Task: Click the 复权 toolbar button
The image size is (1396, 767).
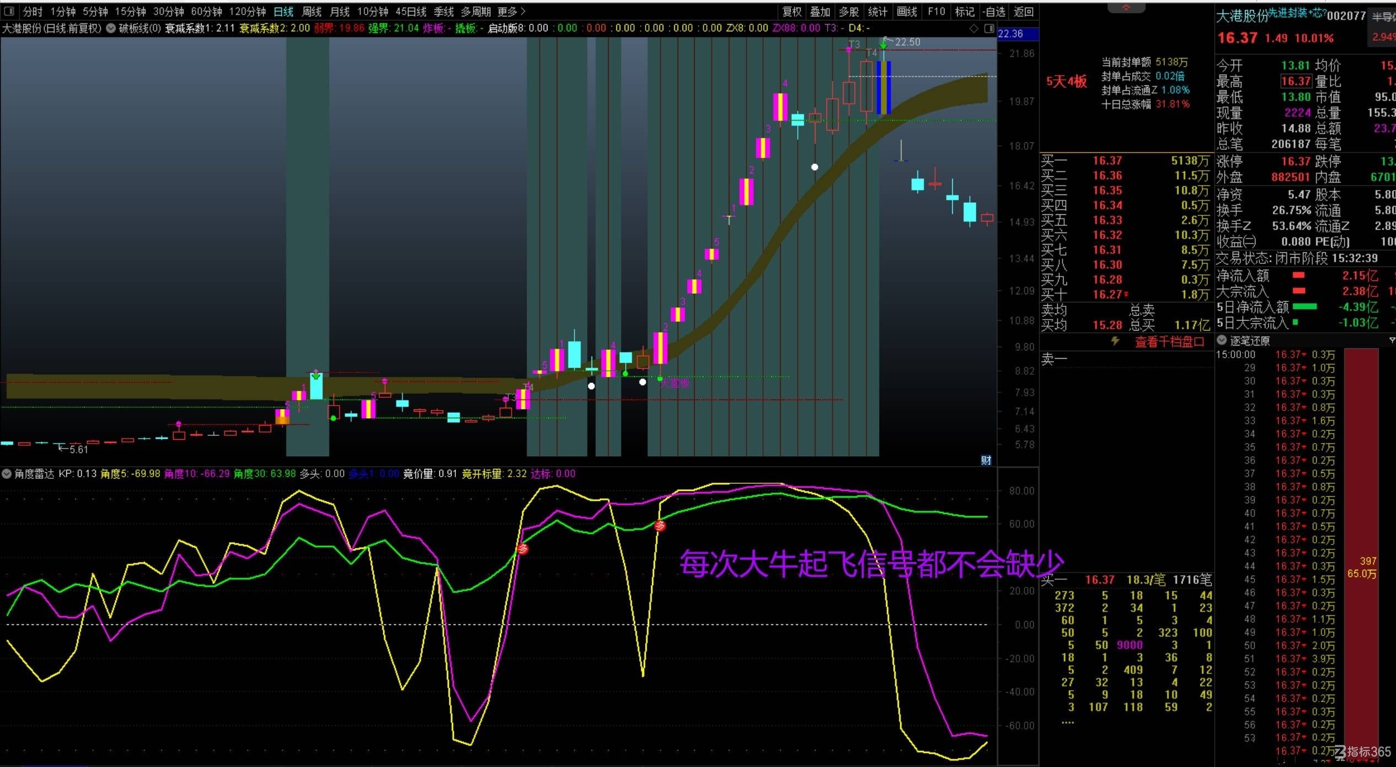Action: click(792, 12)
